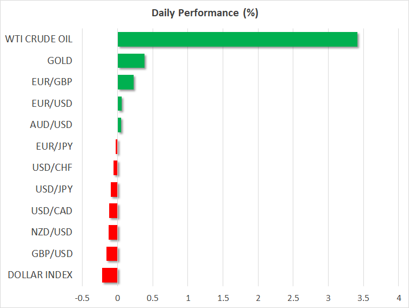Click the EUR/GBP green bar
This screenshot has height=308, width=409.
[125, 82]
